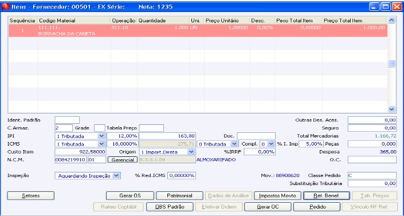Image resolution: width=404 pixels, height=216 pixels.
Task: Click the Quantidade column header
Action: point(163,21)
